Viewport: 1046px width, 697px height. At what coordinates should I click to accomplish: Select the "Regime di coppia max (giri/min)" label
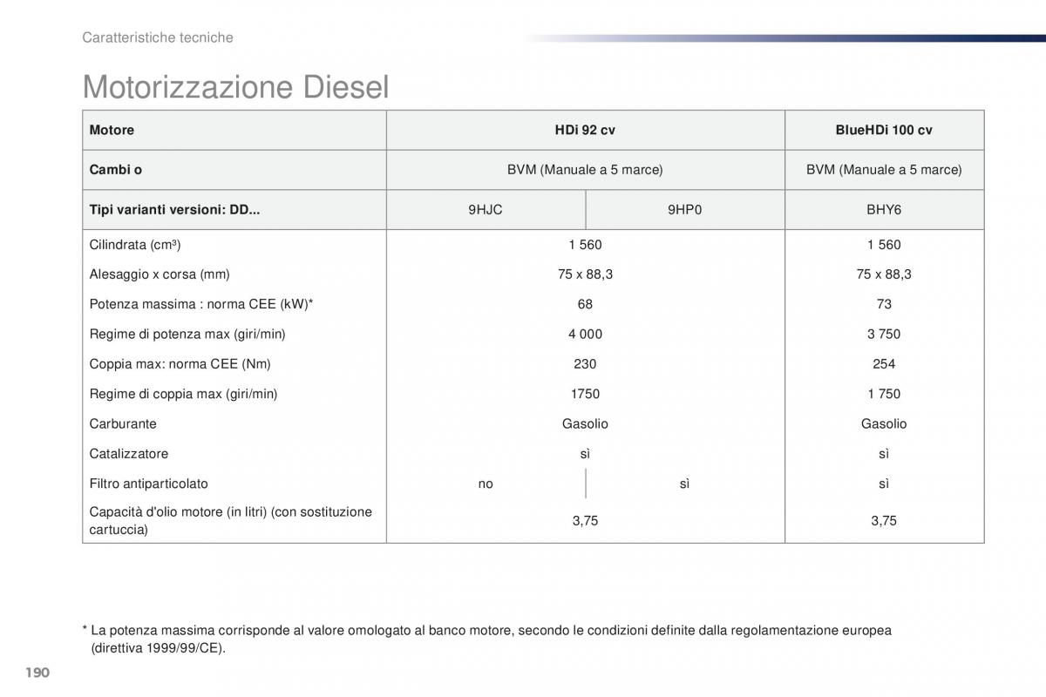pos(183,394)
